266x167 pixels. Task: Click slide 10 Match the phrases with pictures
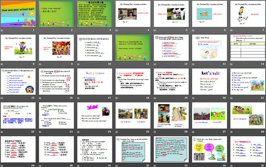pyautogui.click(x=95, y=48)
